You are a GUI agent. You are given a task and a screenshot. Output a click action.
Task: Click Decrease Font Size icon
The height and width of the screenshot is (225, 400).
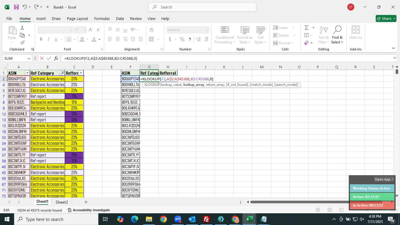click(x=98, y=30)
